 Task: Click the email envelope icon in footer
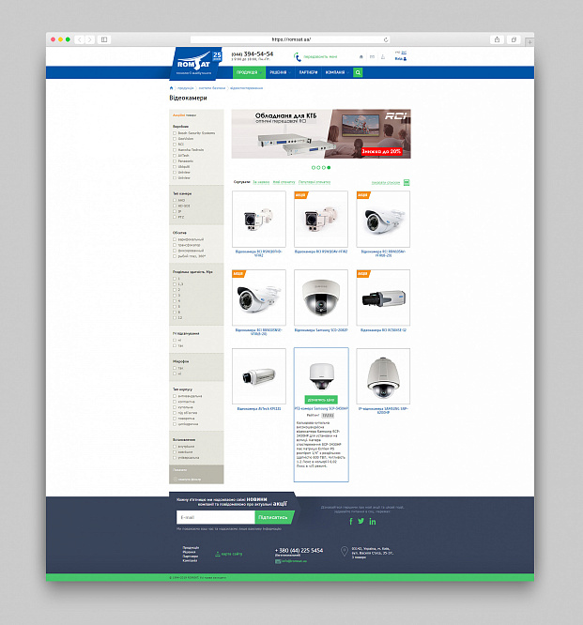click(x=278, y=561)
